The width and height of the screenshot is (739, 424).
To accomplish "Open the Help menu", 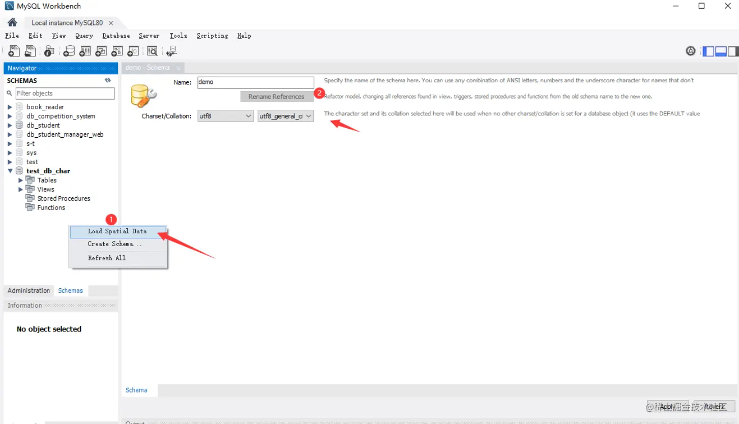I will [244, 36].
